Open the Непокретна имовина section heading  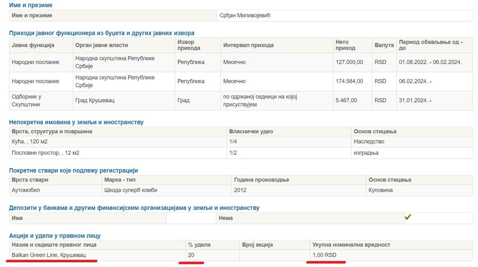point(76,122)
